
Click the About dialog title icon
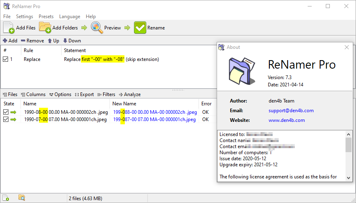[x=221, y=47]
